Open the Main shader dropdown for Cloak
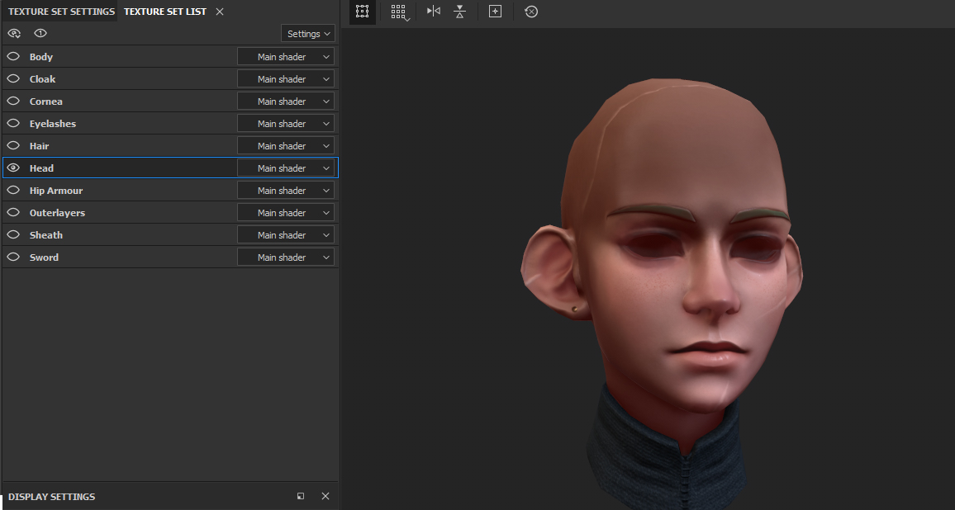955x510 pixels. coord(286,79)
